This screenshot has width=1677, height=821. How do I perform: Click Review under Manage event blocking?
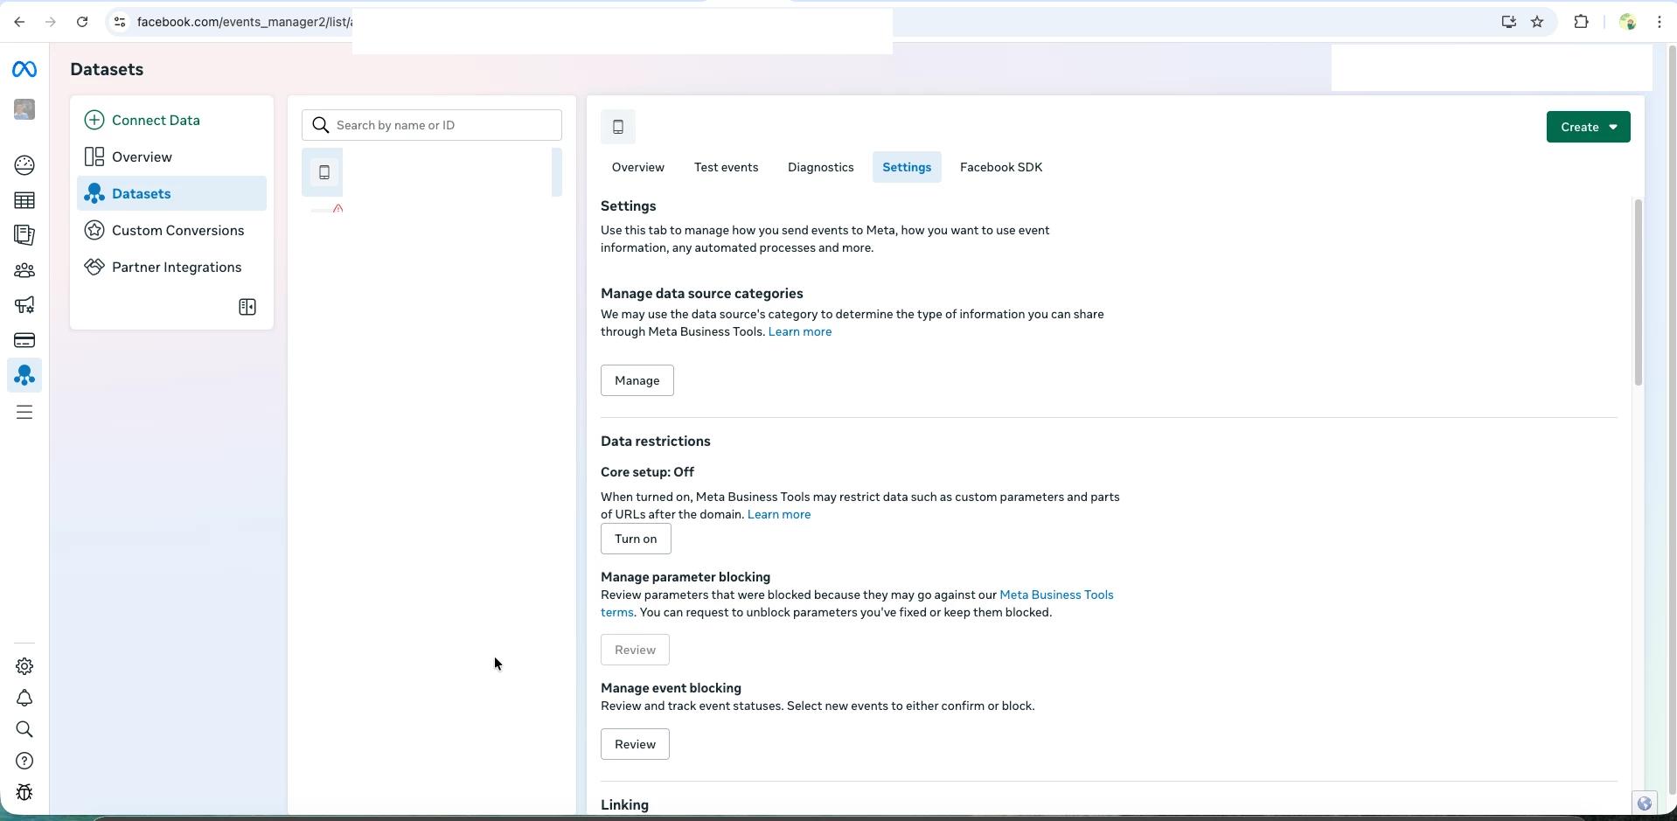[635, 744]
